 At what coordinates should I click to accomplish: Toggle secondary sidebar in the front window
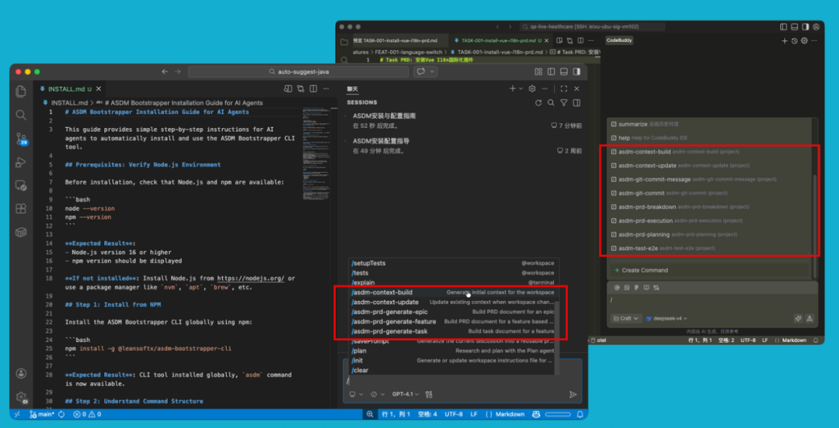point(576,71)
